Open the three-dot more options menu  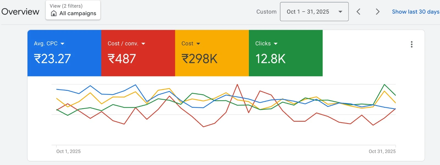[x=411, y=44]
